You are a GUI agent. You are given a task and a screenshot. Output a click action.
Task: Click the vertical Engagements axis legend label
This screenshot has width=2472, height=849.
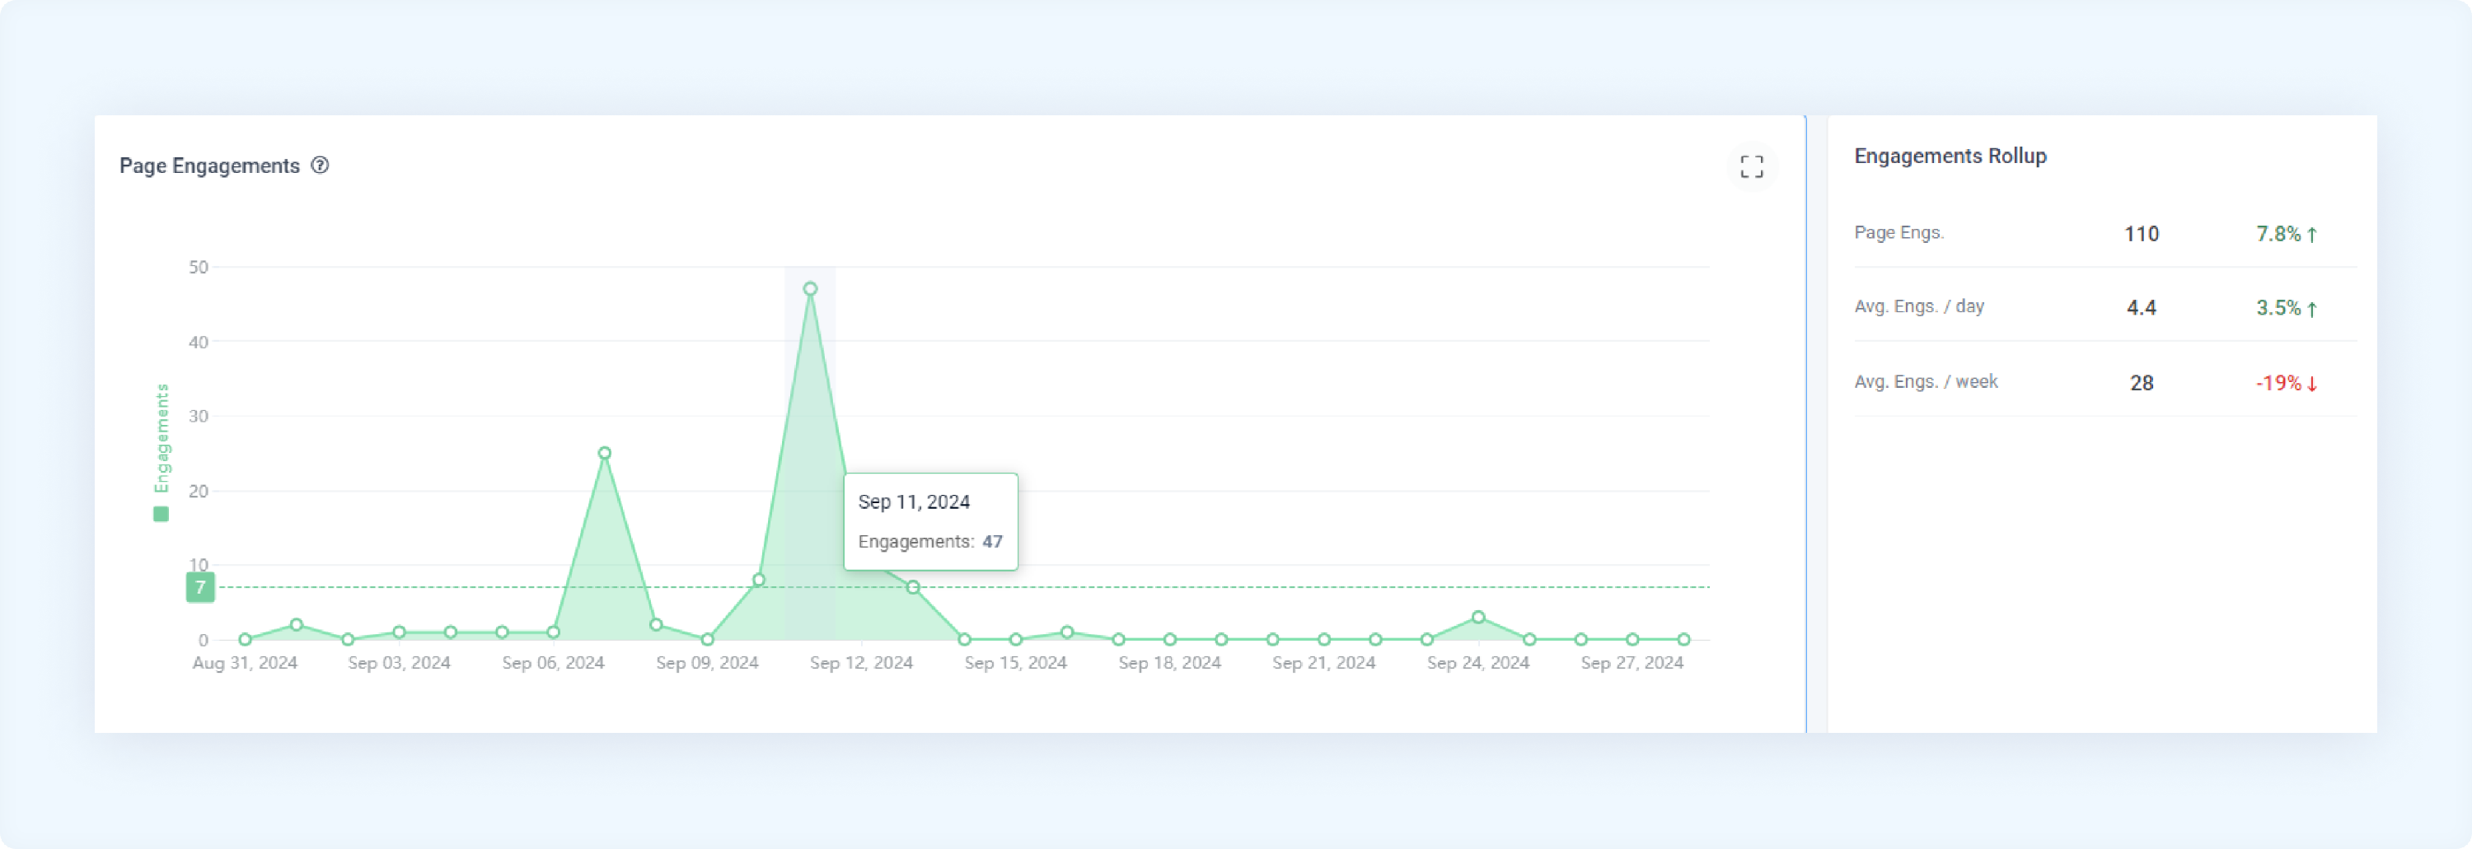(162, 438)
